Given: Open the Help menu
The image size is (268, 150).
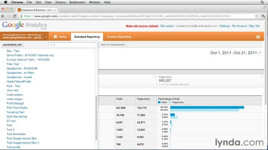Looking at the screenshot, I should click(x=107, y=2).
